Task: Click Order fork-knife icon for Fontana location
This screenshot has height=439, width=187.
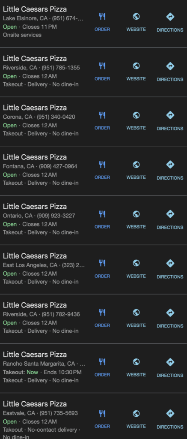Action: coord(102,165)
